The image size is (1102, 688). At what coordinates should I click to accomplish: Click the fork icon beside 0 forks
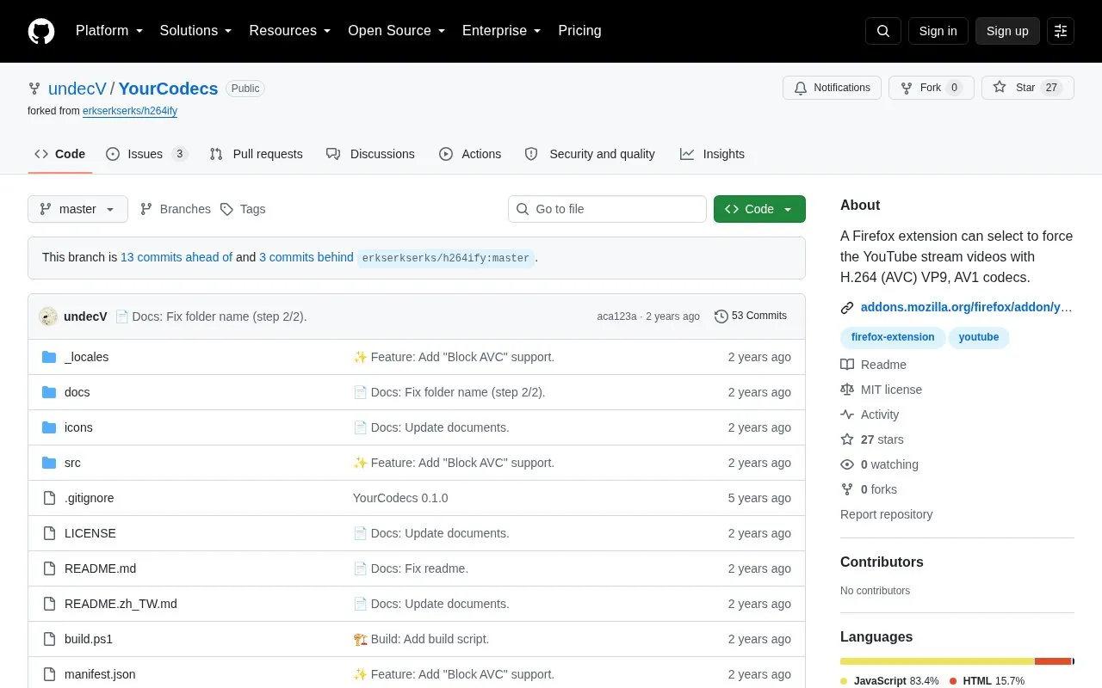click(847, 489)
